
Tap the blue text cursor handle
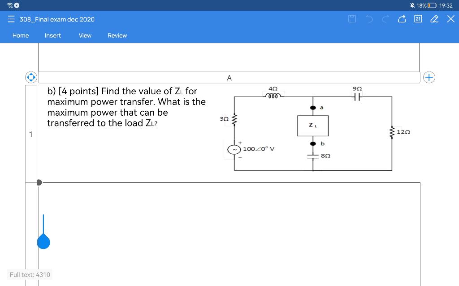43,241
